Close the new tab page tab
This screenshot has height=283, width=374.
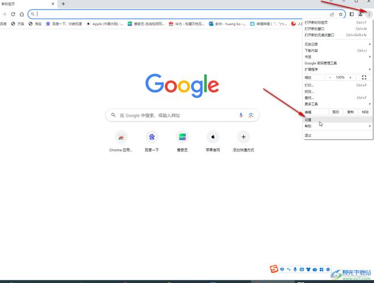[x=53, y=4]
